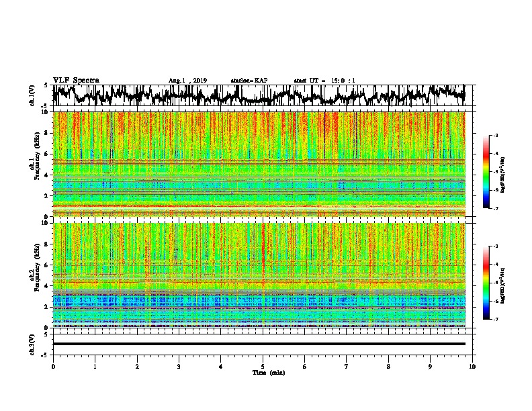Image resolution: width=532 pixels, height=411 pixels.
Task: Click time axis tick label "9"
Action: click(x=430, y=366)
